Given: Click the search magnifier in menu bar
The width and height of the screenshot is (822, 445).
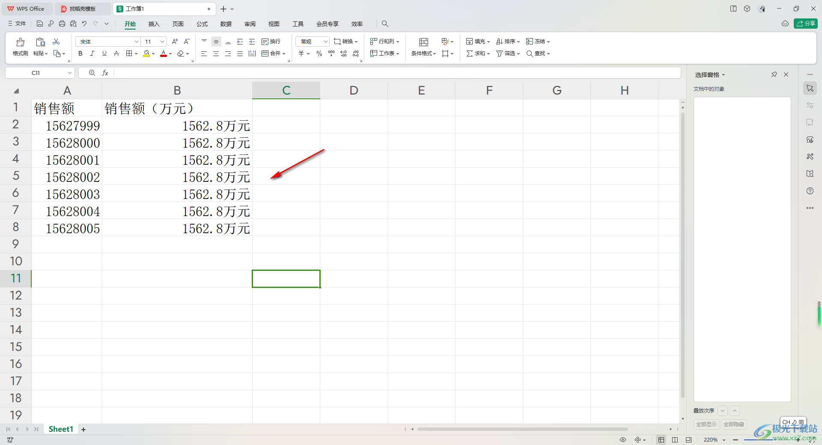Looking at the screenshot, I should pyautogui.click(x=385, y=24).
